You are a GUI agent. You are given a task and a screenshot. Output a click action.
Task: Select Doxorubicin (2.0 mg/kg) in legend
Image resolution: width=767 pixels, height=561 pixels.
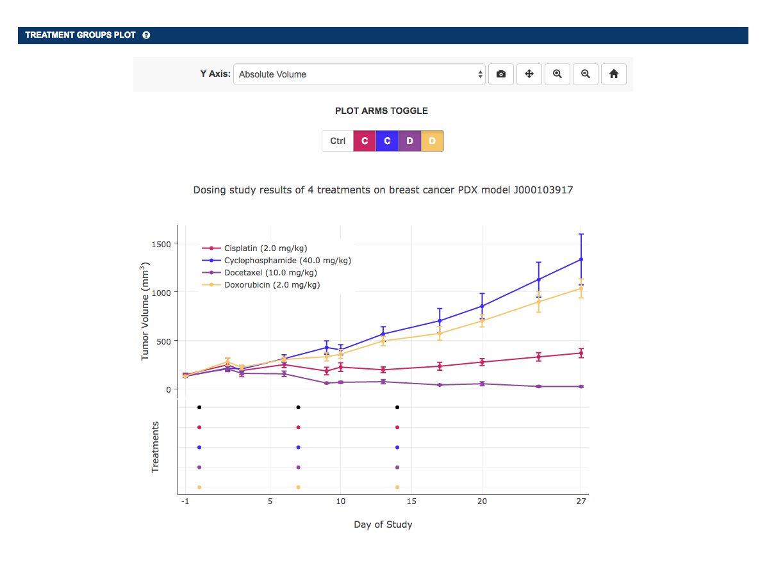[x=272, y=285]
